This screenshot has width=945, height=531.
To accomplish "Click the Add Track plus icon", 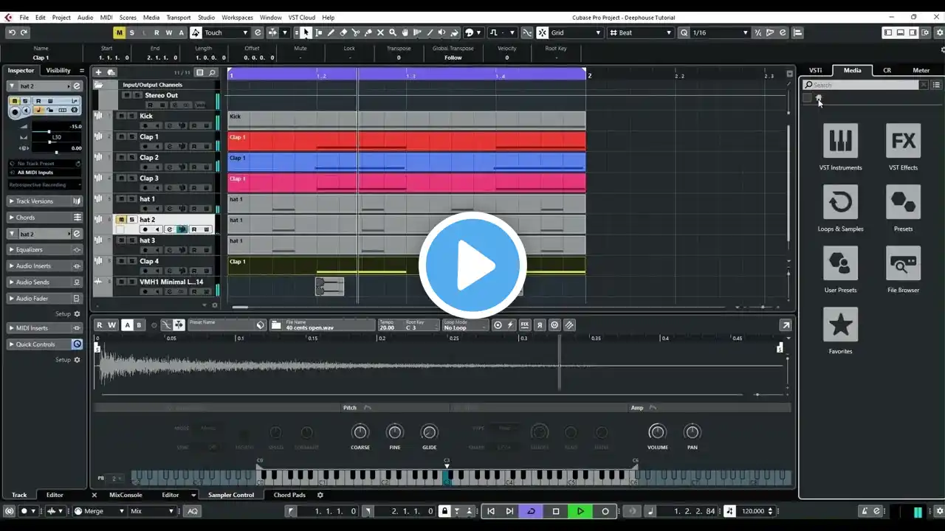I will [98, 72].
